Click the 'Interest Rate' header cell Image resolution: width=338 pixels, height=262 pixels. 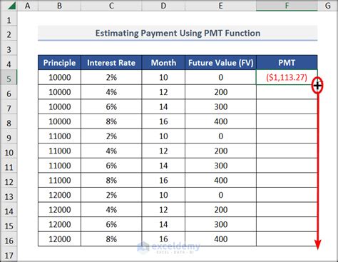pyautogui.click(x=111, y=63)
